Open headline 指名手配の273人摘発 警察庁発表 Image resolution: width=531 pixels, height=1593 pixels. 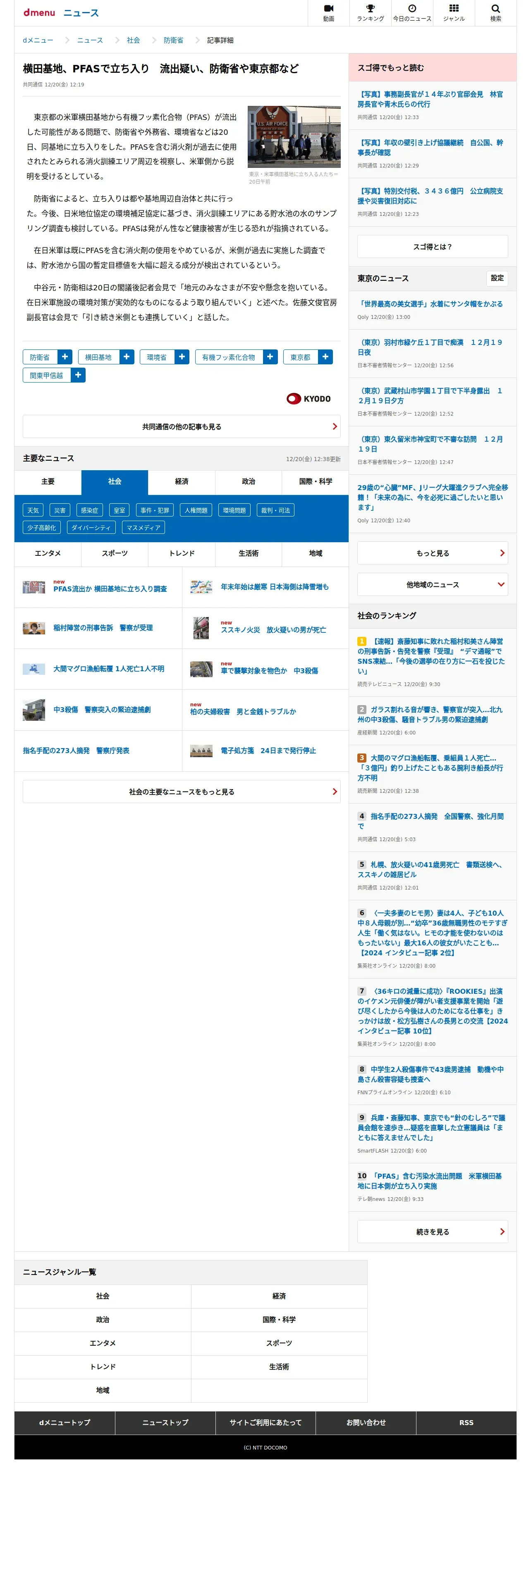click(76, 751)
